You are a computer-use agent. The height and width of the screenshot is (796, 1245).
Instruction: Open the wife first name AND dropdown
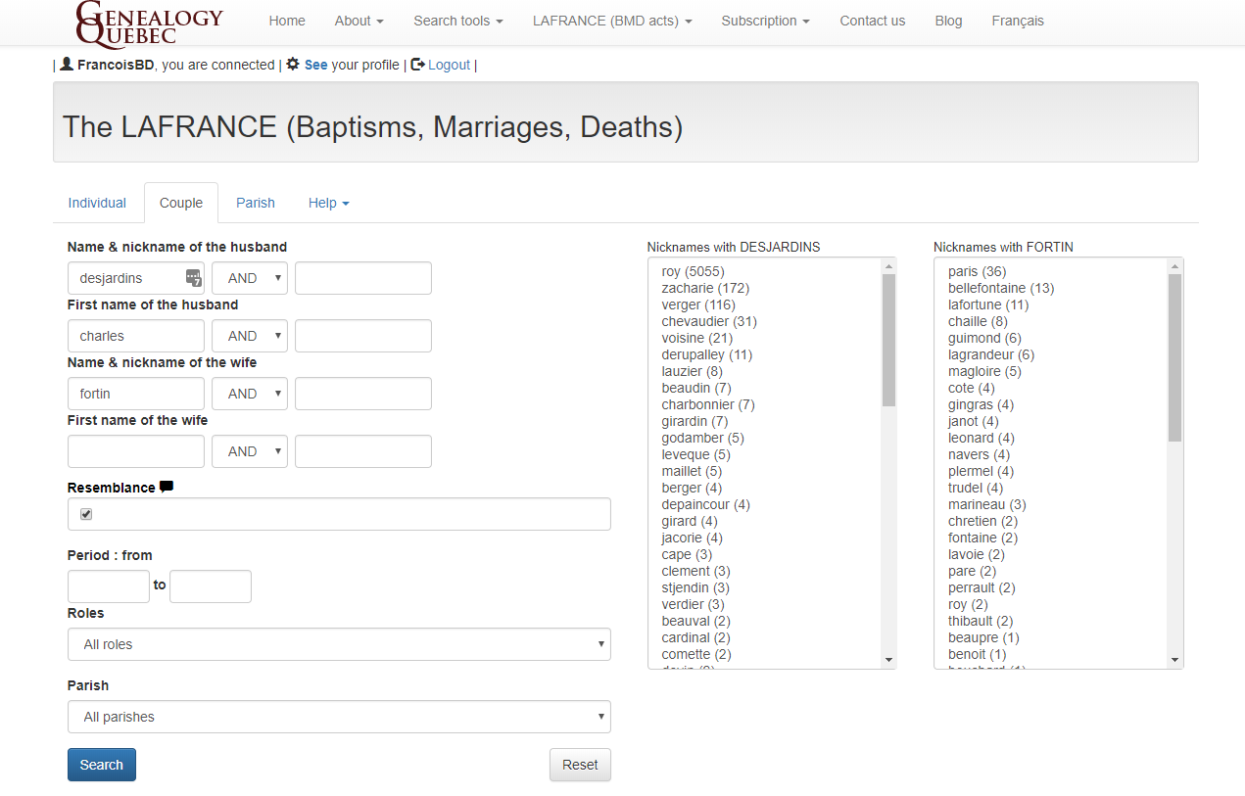click(x=250, y=451)
